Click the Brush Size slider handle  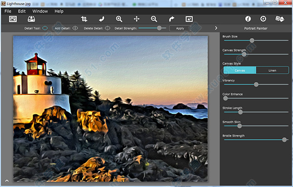pos(252,41)
